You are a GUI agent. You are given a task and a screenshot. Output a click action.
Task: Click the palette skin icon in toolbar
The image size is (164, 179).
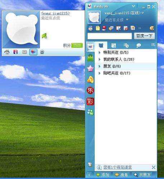pyautogui.click(x=152, y=28)
